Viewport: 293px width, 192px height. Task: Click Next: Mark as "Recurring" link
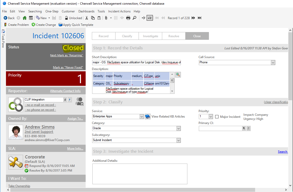click(x=66, y=55)
